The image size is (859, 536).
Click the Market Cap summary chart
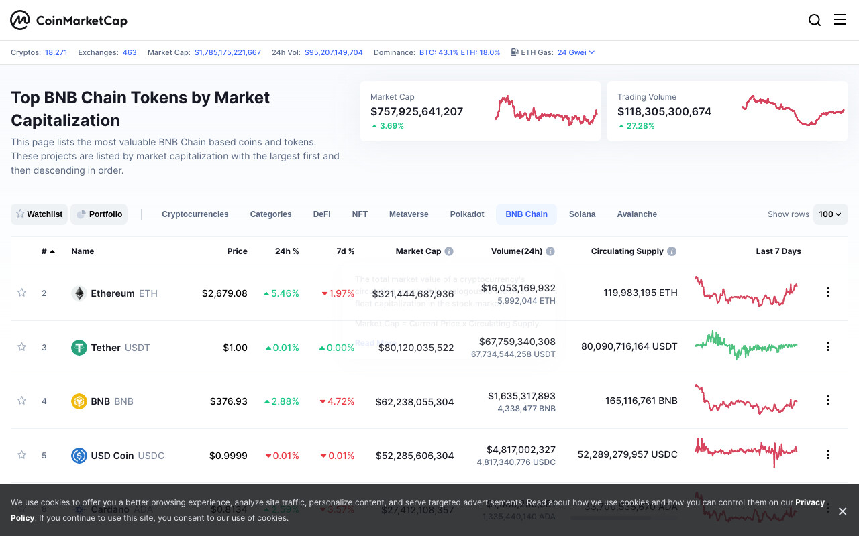546,111
